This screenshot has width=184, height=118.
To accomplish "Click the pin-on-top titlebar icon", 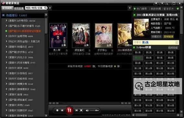I will pos(156,3).
